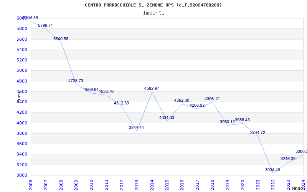
Task: Select the data label 3988.43
Action: tap(243, 120)
